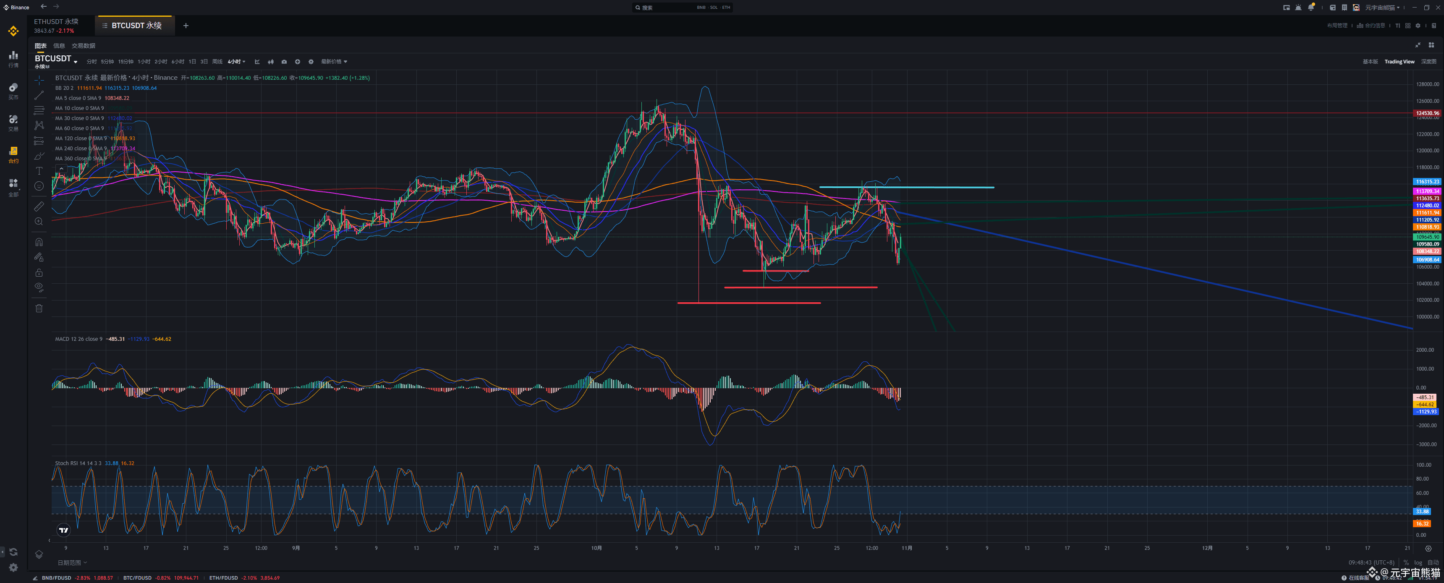The width and height of the screenshot is (1444, 583).
Task: Expand the 最新价格 price type dropdown
Action: (x=334, y=62)
